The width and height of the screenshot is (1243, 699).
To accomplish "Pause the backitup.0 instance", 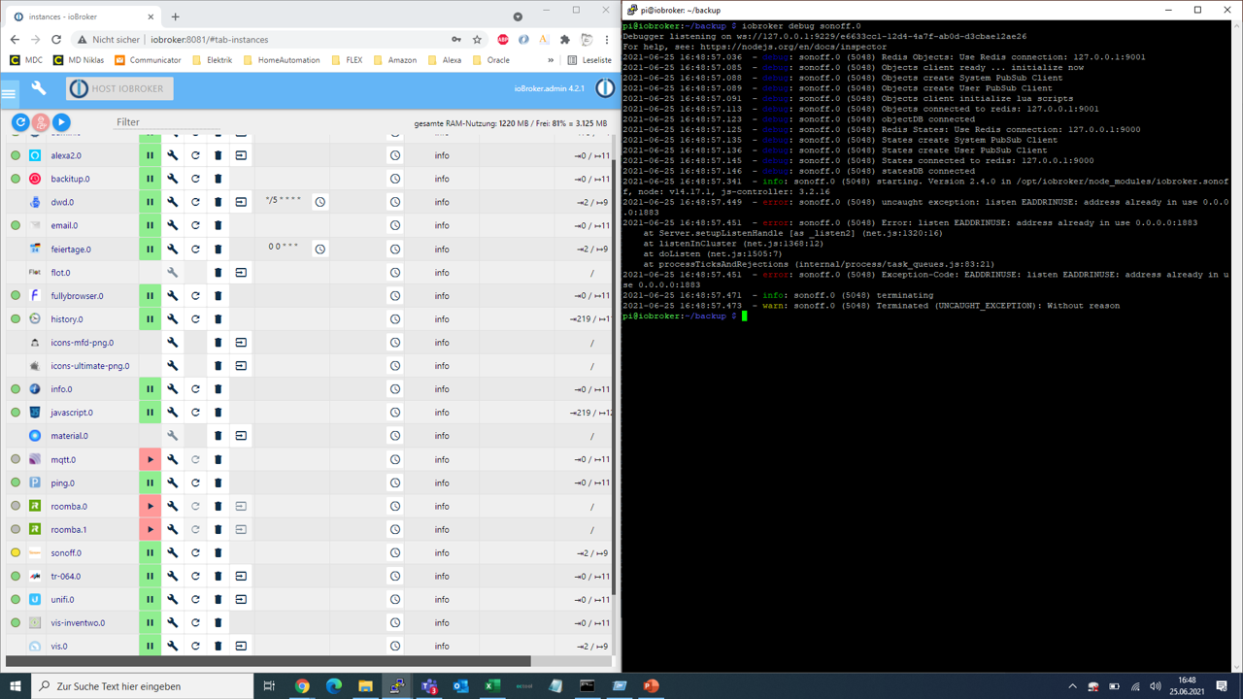I will coord(150,179).
